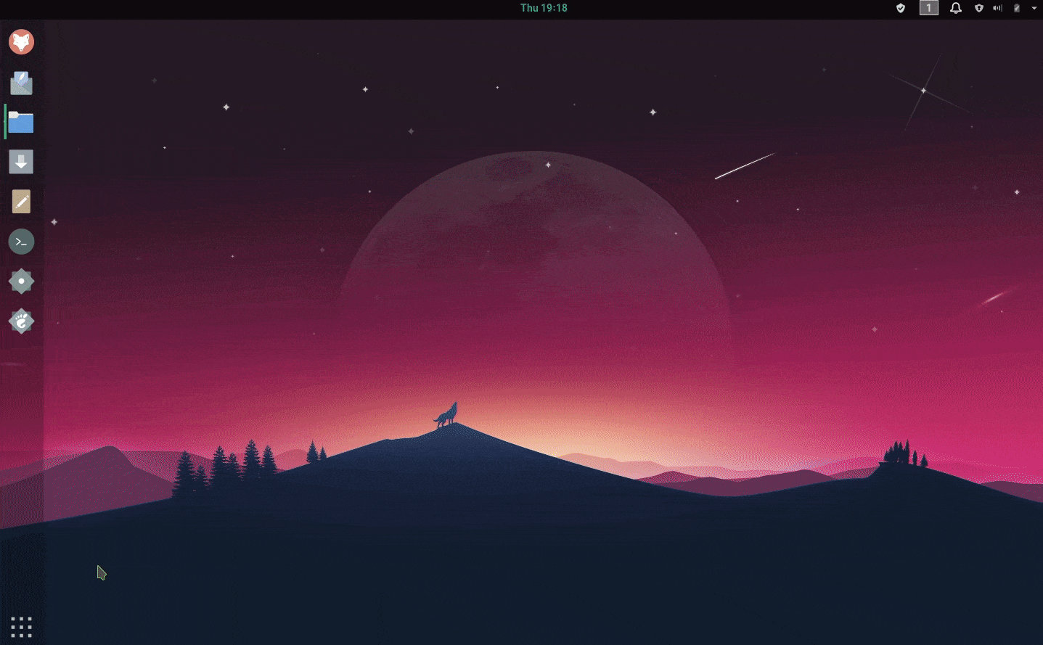Open the workspace indicator numbered 1
The width and height of the screenshot is (1043, 645).
point(928,8)
